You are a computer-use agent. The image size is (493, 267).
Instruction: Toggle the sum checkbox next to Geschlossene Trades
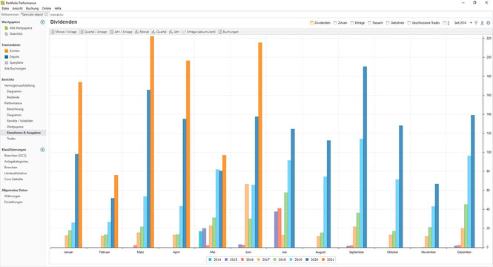pyautogui.click(x=444, y=23)
